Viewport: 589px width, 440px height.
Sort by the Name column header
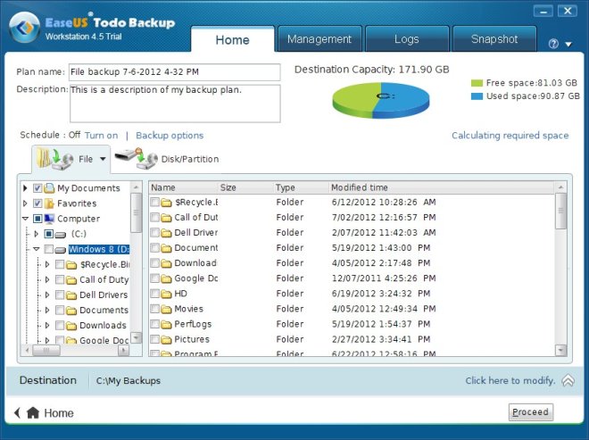(x=183, y=187)
